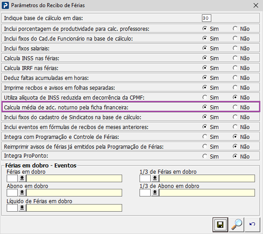Click the floppy disk save icon
The width and height of the screenshot is (263, 234).
pyautogui.click(x=220, y=225)
